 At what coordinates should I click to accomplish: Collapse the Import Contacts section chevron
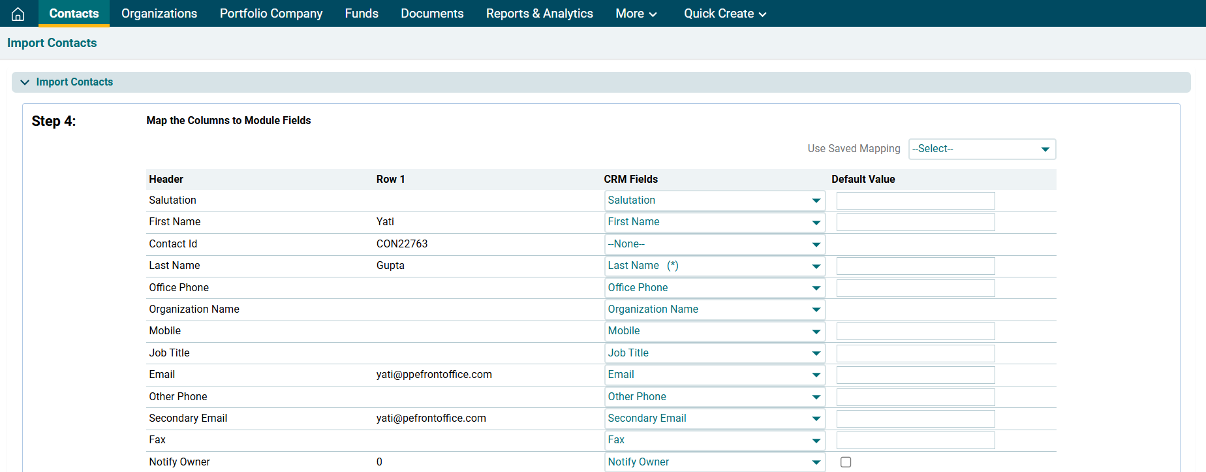coord(25,82)
